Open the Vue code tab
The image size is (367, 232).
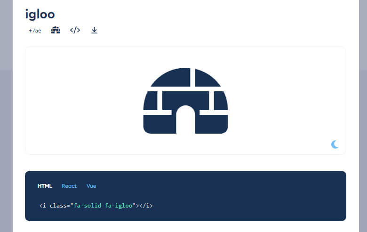pos(91,186)
